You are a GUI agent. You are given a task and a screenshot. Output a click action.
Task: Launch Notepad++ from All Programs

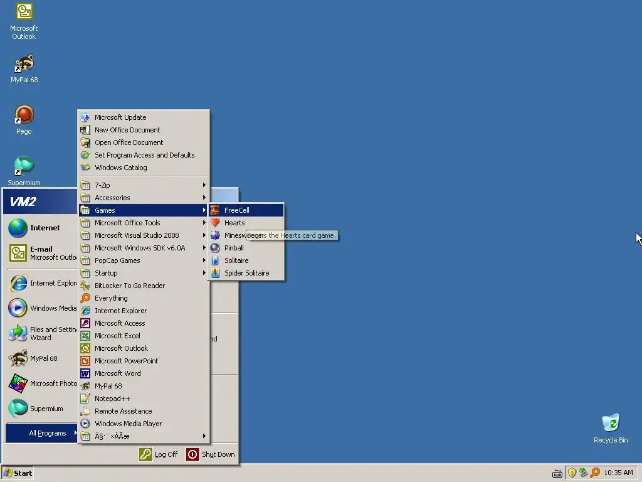pyautogui.click(x=144, y=399)
